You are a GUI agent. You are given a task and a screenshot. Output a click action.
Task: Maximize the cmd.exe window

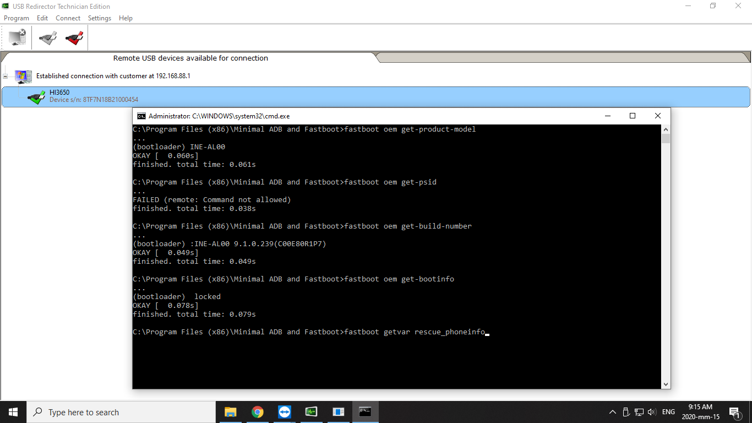click(x=633, y=116)
